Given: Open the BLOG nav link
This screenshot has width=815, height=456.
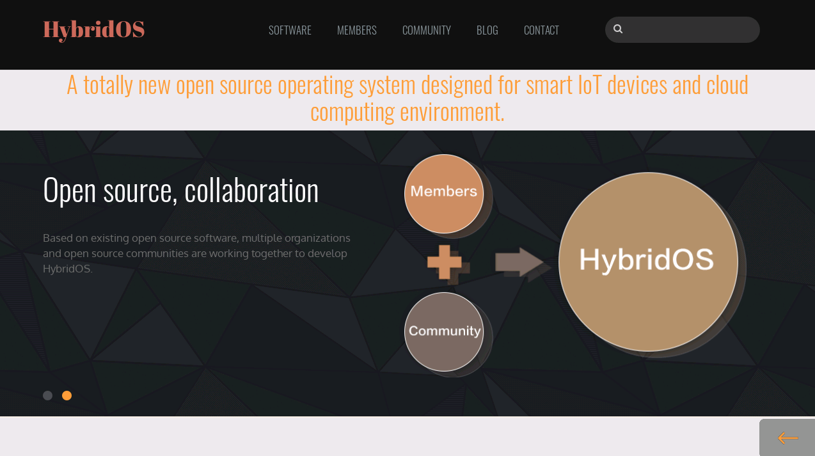Looking at the screenshot, I should [487, 30].
